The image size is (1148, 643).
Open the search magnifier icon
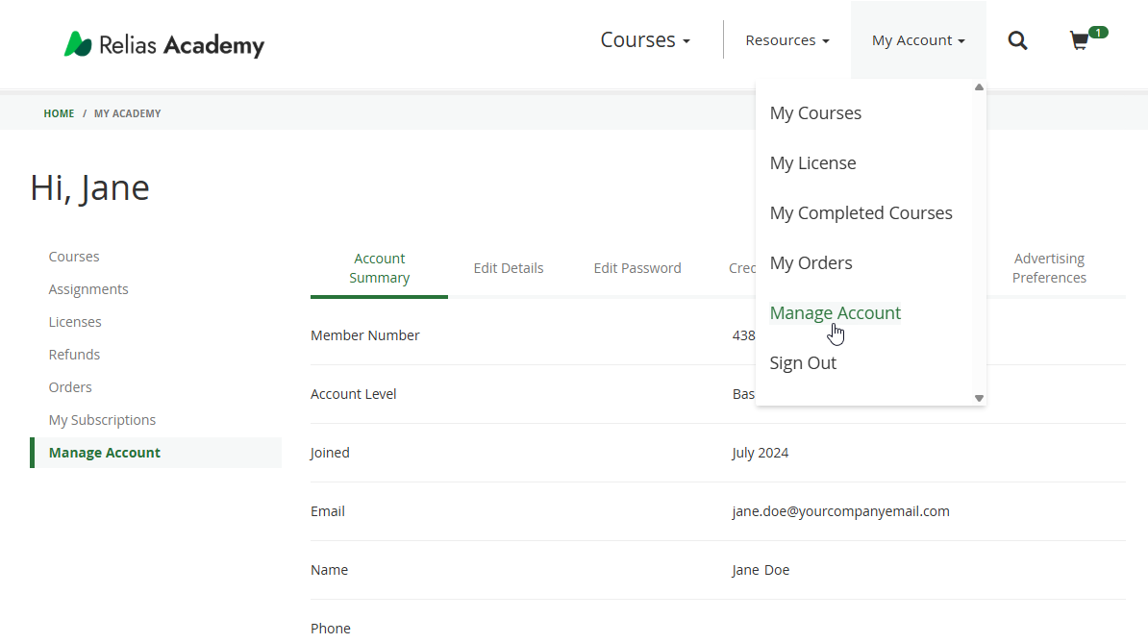pos(1017,40)
